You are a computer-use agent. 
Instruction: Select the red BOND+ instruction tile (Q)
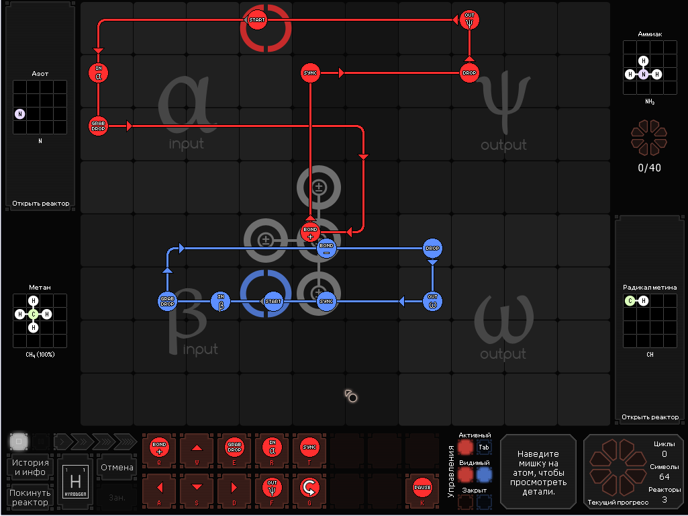(x=159, y=451)
